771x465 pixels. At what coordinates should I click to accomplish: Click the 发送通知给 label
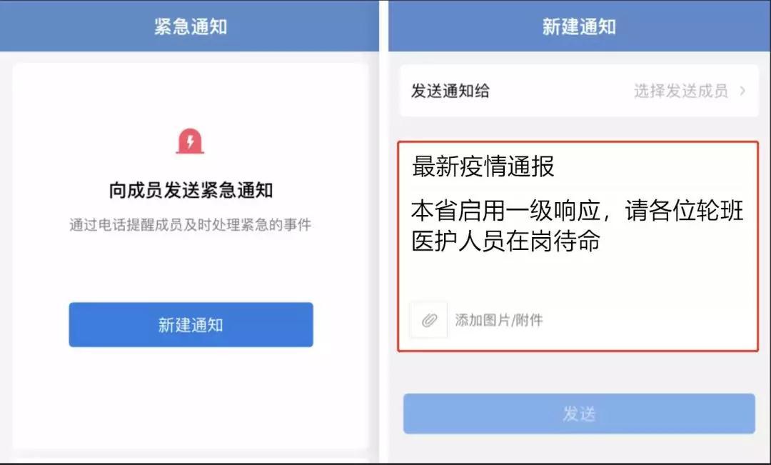(450, 91)
